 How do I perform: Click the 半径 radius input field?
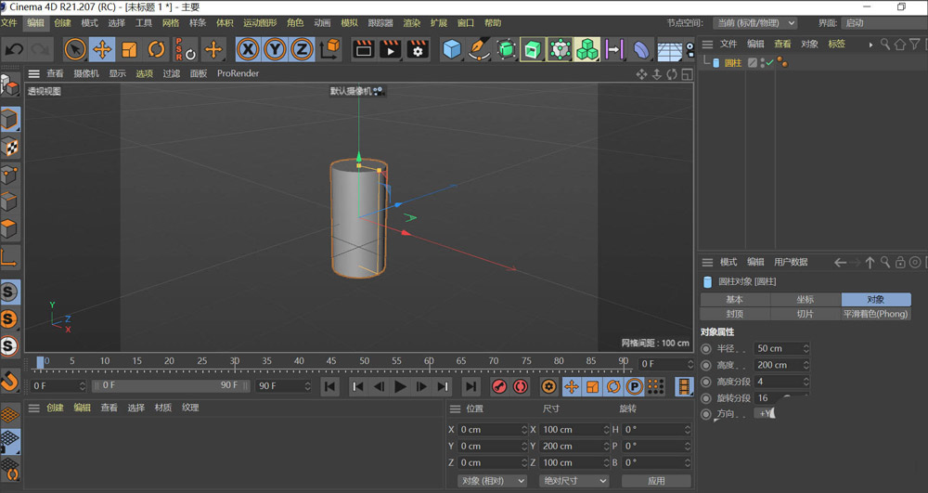777,348
